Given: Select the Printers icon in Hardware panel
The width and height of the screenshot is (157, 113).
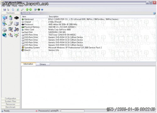Looking at the screenshot, I should click(x=4, y=29).
